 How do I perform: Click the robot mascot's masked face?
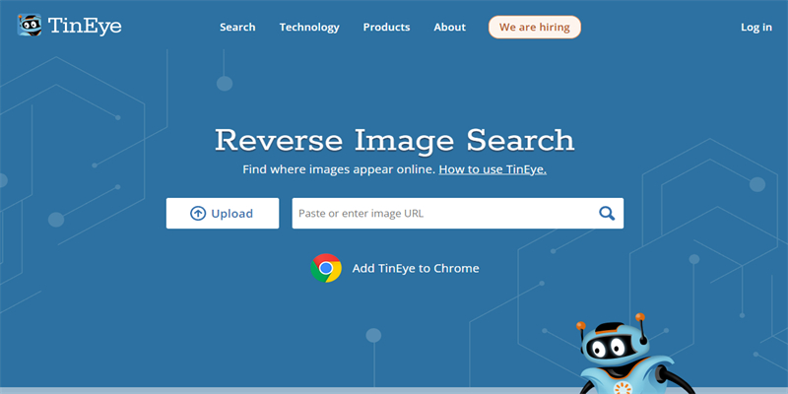(610, 346)
